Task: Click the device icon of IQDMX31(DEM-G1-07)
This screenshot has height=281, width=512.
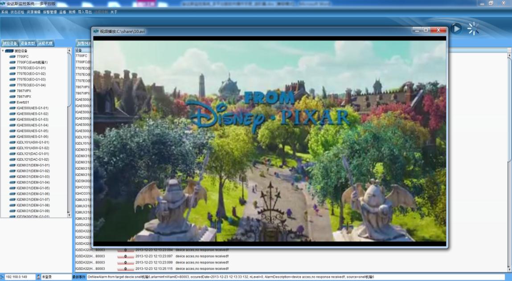Action: [x=12, y=200]
